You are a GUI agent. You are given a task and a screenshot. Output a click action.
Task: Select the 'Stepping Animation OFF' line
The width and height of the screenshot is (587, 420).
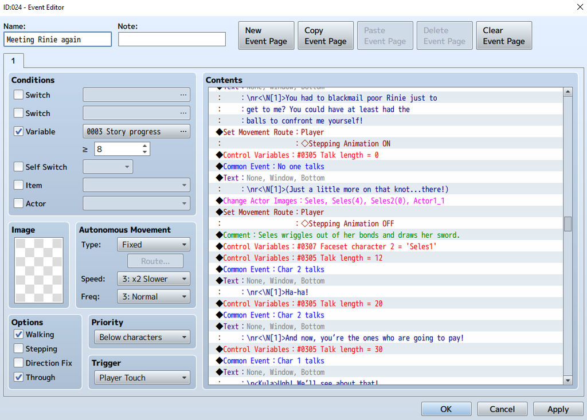386,223
